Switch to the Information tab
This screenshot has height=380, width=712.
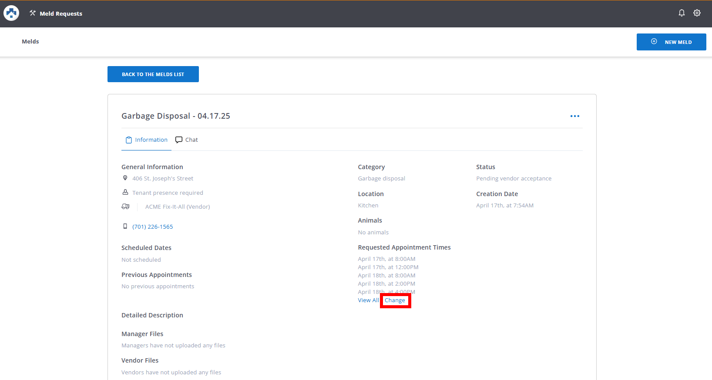pyautogui.click(x=147, y=140)
